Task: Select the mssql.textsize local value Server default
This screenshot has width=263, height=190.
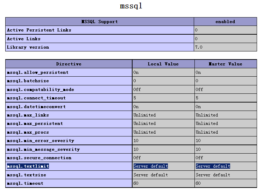Action: point(151,175)
